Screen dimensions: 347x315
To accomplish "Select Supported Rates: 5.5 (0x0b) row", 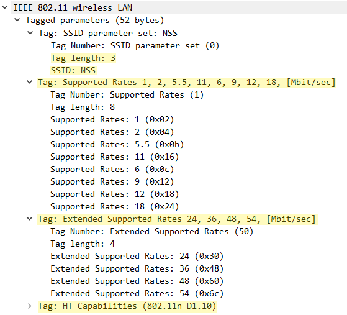I will click(x=117, y=144).
